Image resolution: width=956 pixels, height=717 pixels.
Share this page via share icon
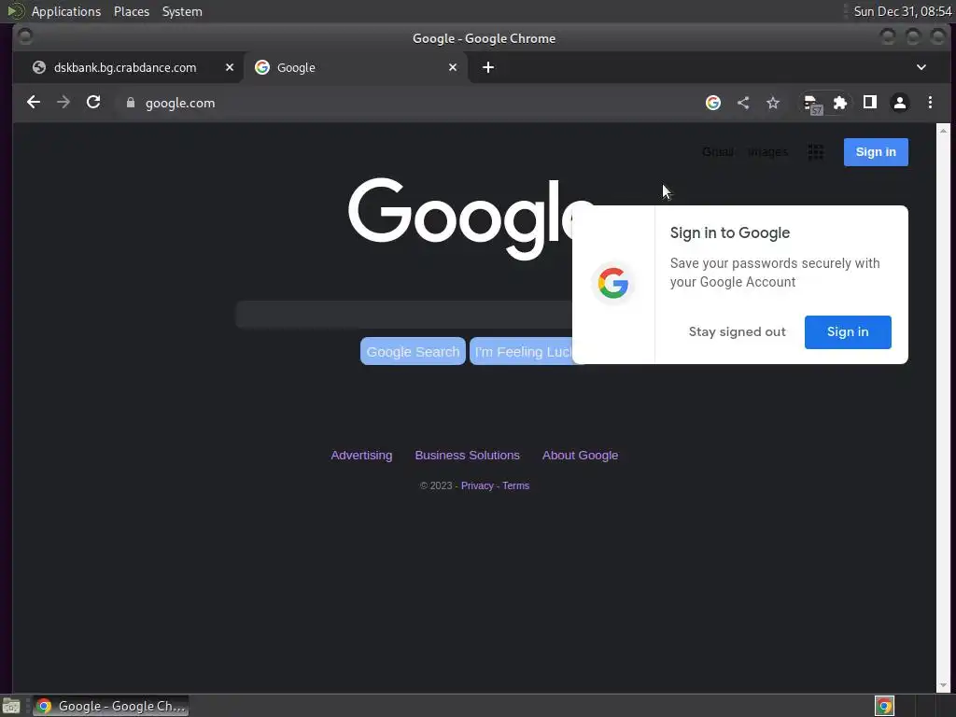[742, 103]
